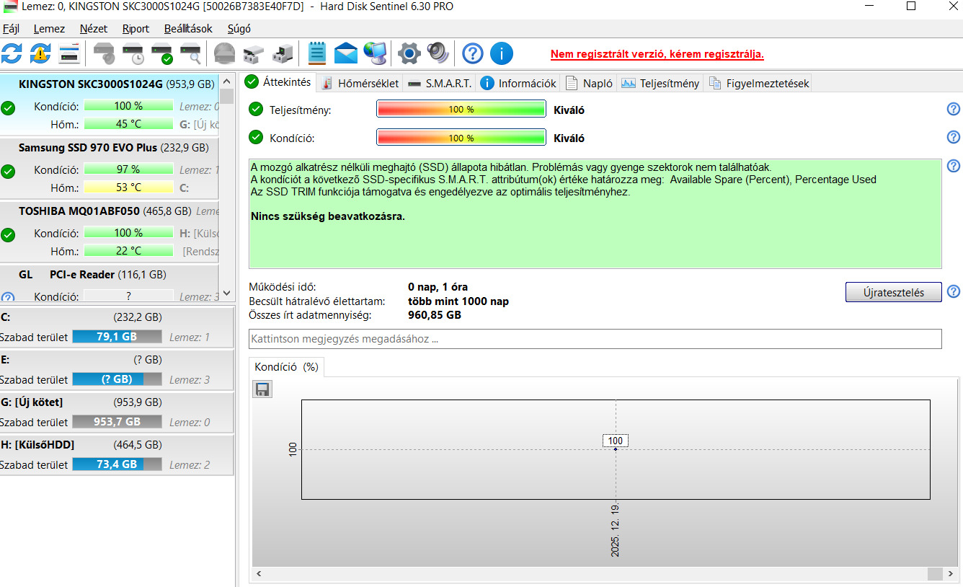The width and height of the screenshot is (963, 587).
Task: Click the Teljesítmény 100 % gradient bar
Action: (x=461, y=110)
